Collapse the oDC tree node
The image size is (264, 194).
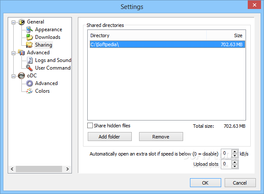coord(13,76)
